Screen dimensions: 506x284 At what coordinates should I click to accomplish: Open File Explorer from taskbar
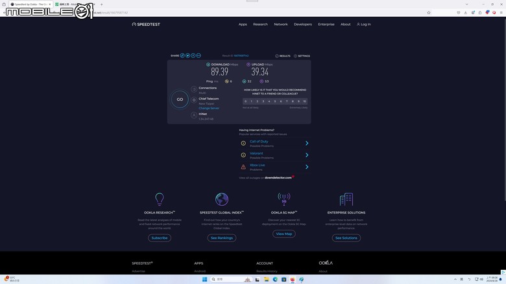[266, 279]
